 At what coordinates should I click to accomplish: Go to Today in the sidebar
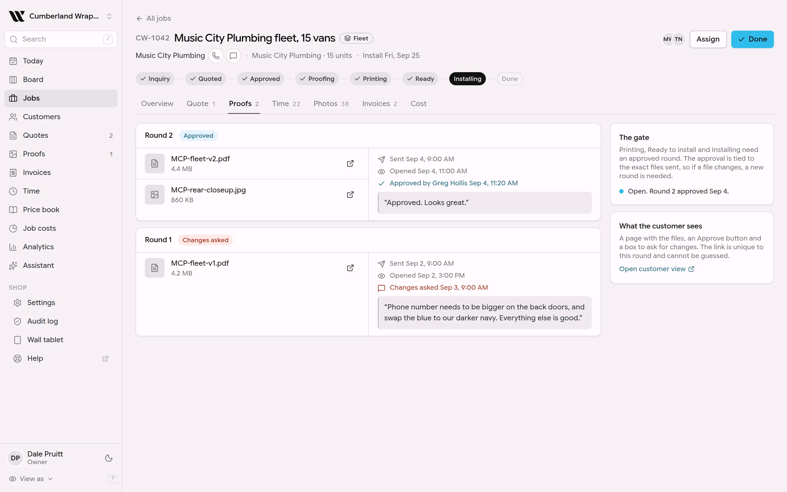click(x=61, y=61)
